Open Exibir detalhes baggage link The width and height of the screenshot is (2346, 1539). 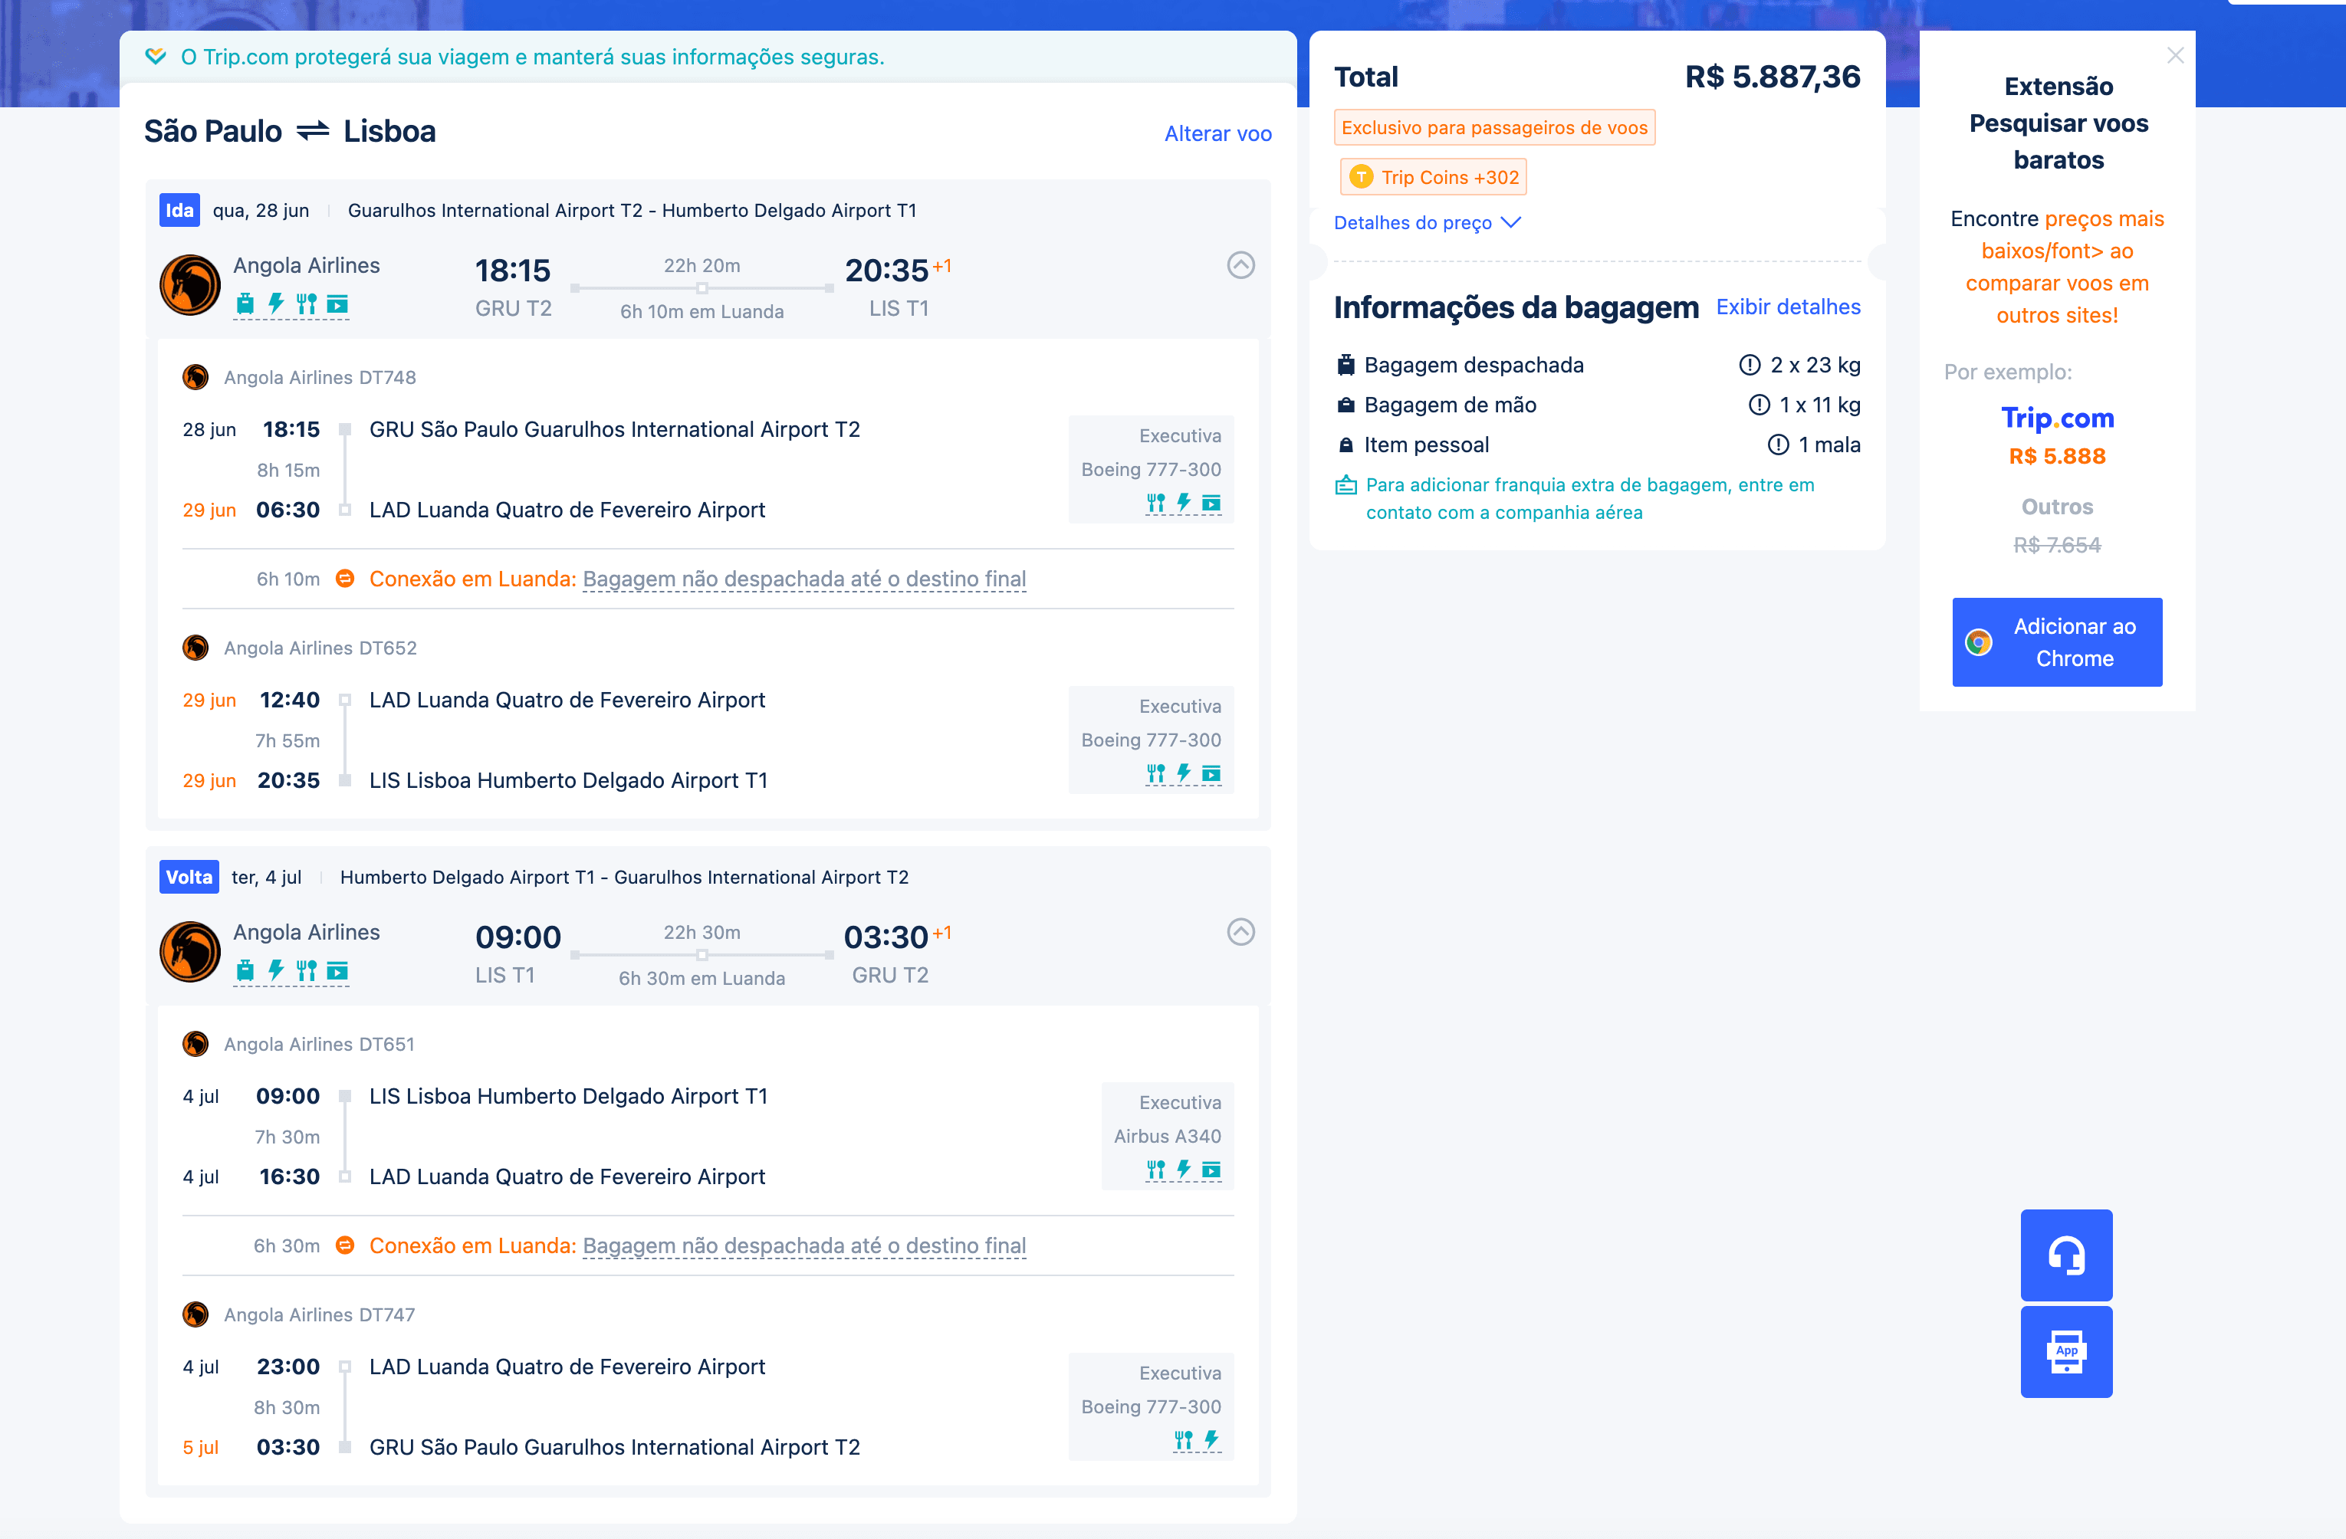pos(1787,307)
